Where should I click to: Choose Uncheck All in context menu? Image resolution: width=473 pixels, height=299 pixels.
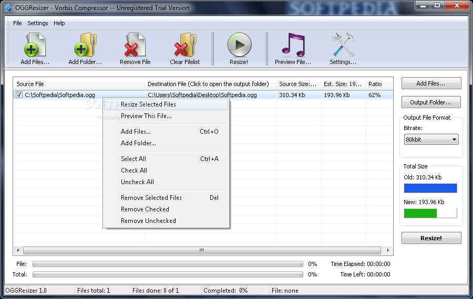point(166,182)
